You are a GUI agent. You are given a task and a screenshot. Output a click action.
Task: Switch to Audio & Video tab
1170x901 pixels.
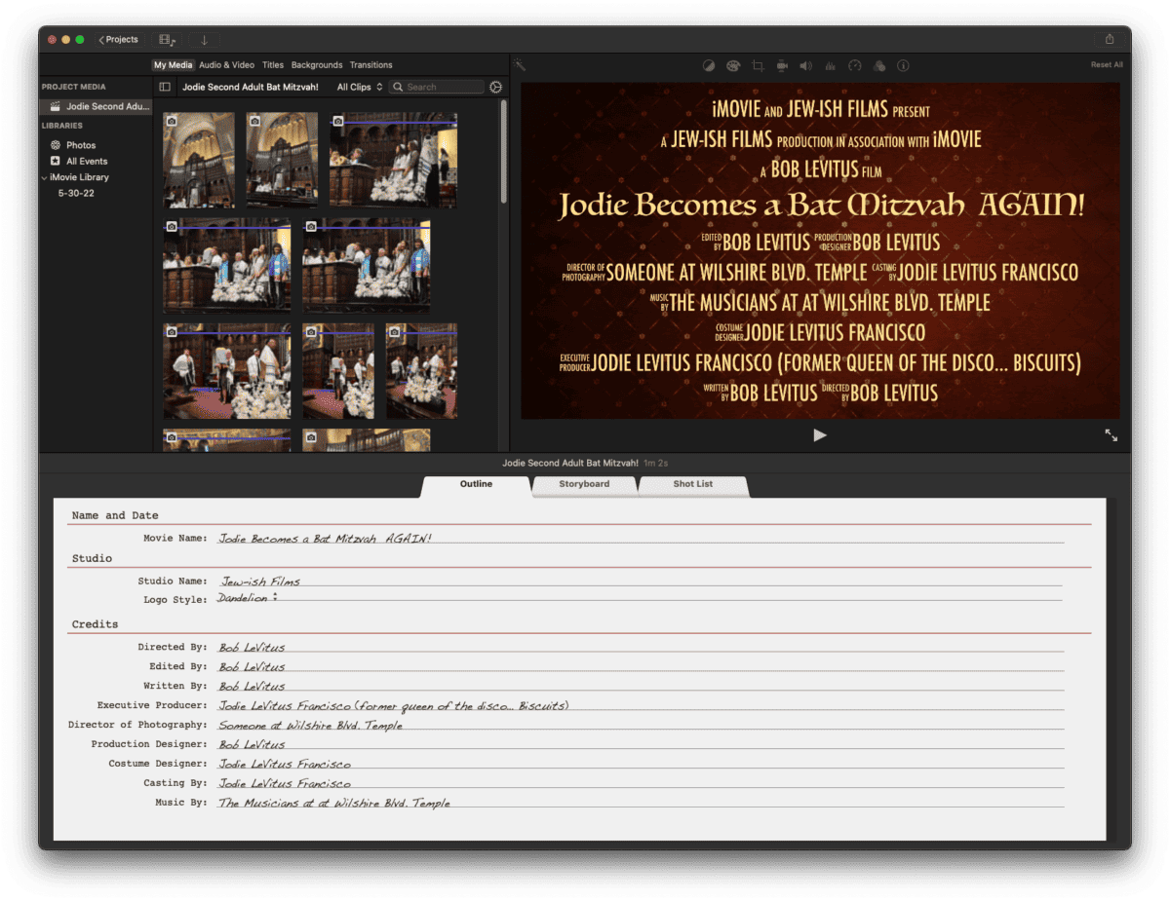click(226, 65)
